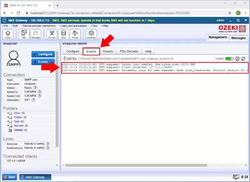Click the left panel scroll down arrow
Viewport: 250px width, 182px height.
(57, 165)
